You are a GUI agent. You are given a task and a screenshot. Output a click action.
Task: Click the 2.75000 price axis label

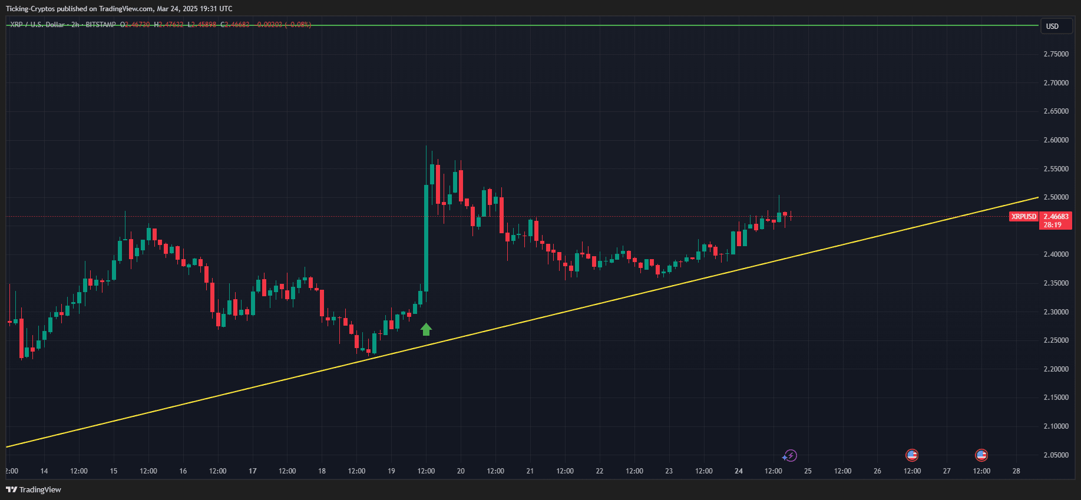pyautogui.click(x=1056, y=54)
